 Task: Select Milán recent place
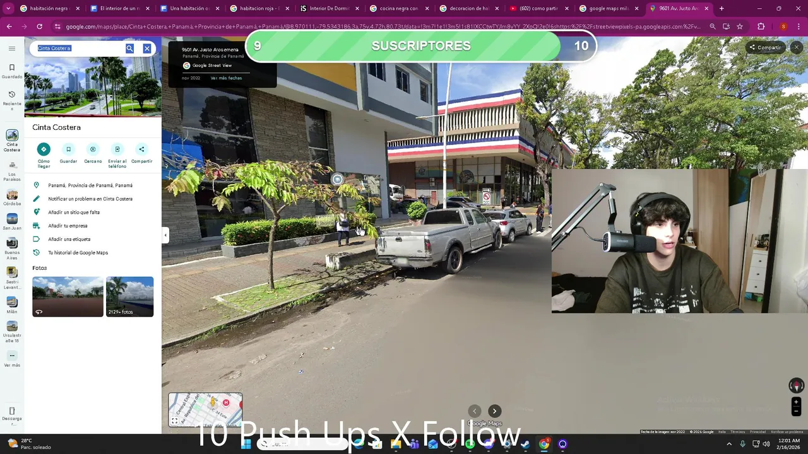tap(12, 305)
